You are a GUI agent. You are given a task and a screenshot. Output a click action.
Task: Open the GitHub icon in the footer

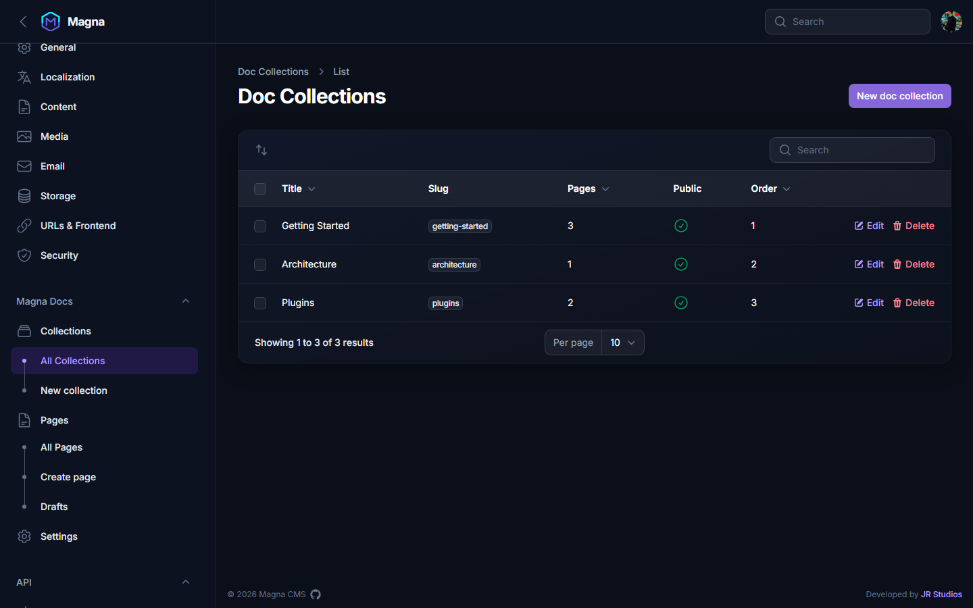(x=316, y=594)
